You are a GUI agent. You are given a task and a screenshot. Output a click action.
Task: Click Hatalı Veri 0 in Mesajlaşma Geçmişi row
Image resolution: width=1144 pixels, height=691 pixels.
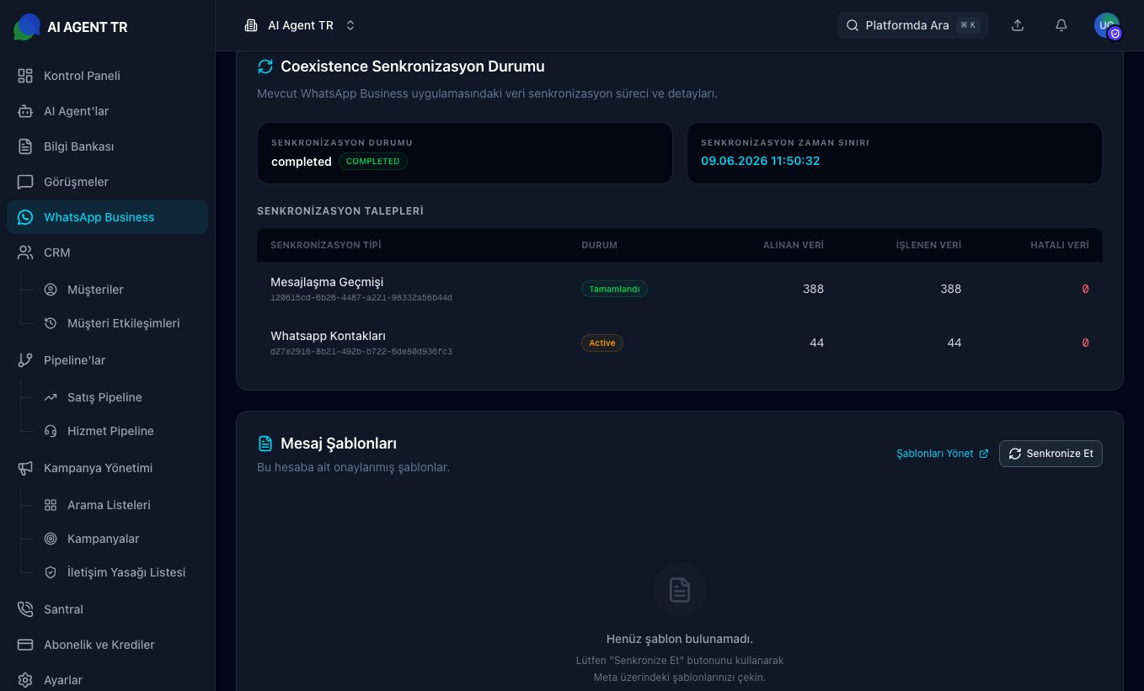pos(1085,289)
